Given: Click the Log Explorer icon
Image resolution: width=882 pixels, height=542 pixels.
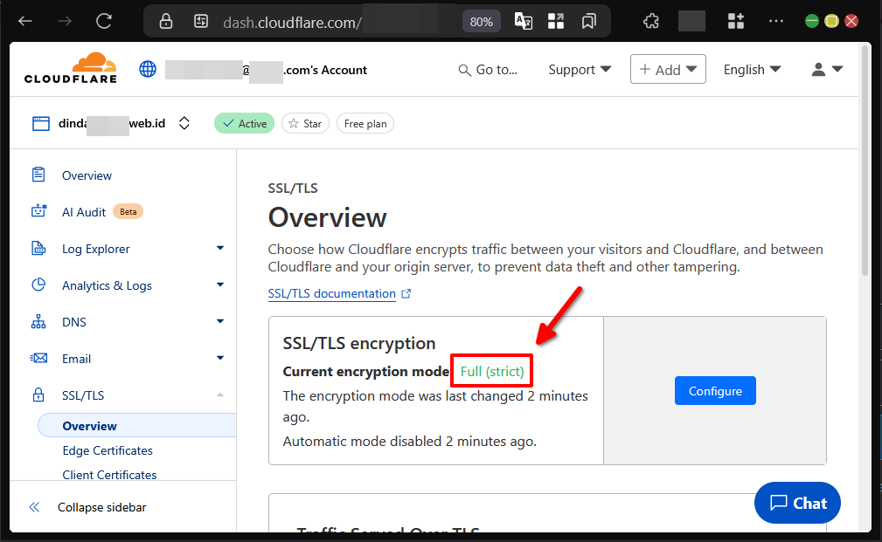Looking at the screenshot, I should pyautogui.click(x=38, y=248).
